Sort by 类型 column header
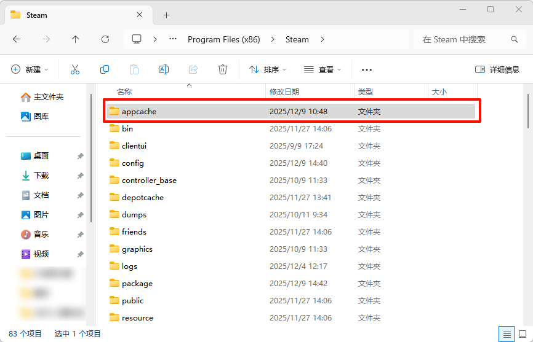The image size is (533, 342). click(366, 92)
